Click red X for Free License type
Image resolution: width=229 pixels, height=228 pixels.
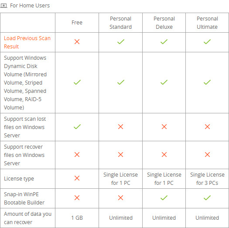tap(77, 178)
